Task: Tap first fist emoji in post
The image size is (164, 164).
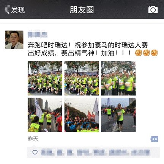Action: [x=139, y=53]
